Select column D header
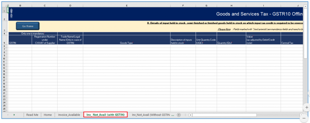This screenshot has height=123, width=310. [x=70, y=6]
